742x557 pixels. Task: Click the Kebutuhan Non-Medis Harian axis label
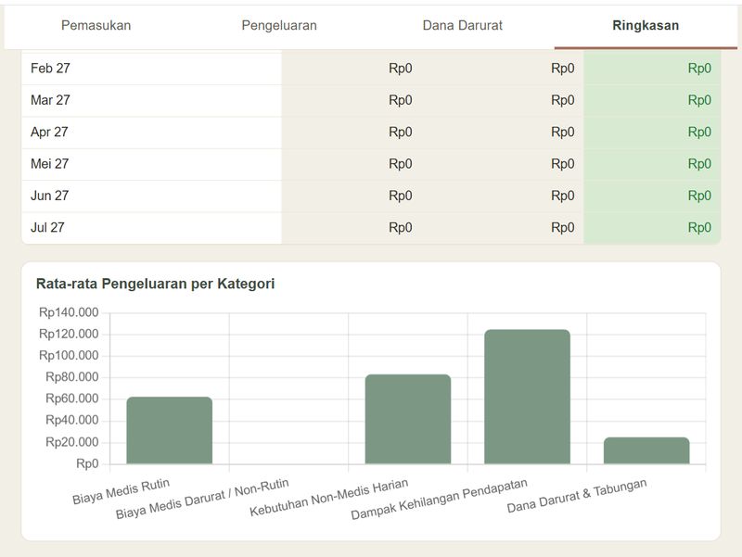(329, 498)
